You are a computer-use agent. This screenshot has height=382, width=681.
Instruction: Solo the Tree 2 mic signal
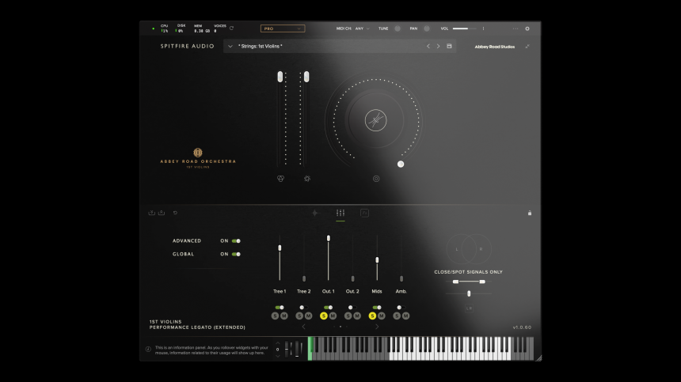pyautogui.click(x=299, y=316)
